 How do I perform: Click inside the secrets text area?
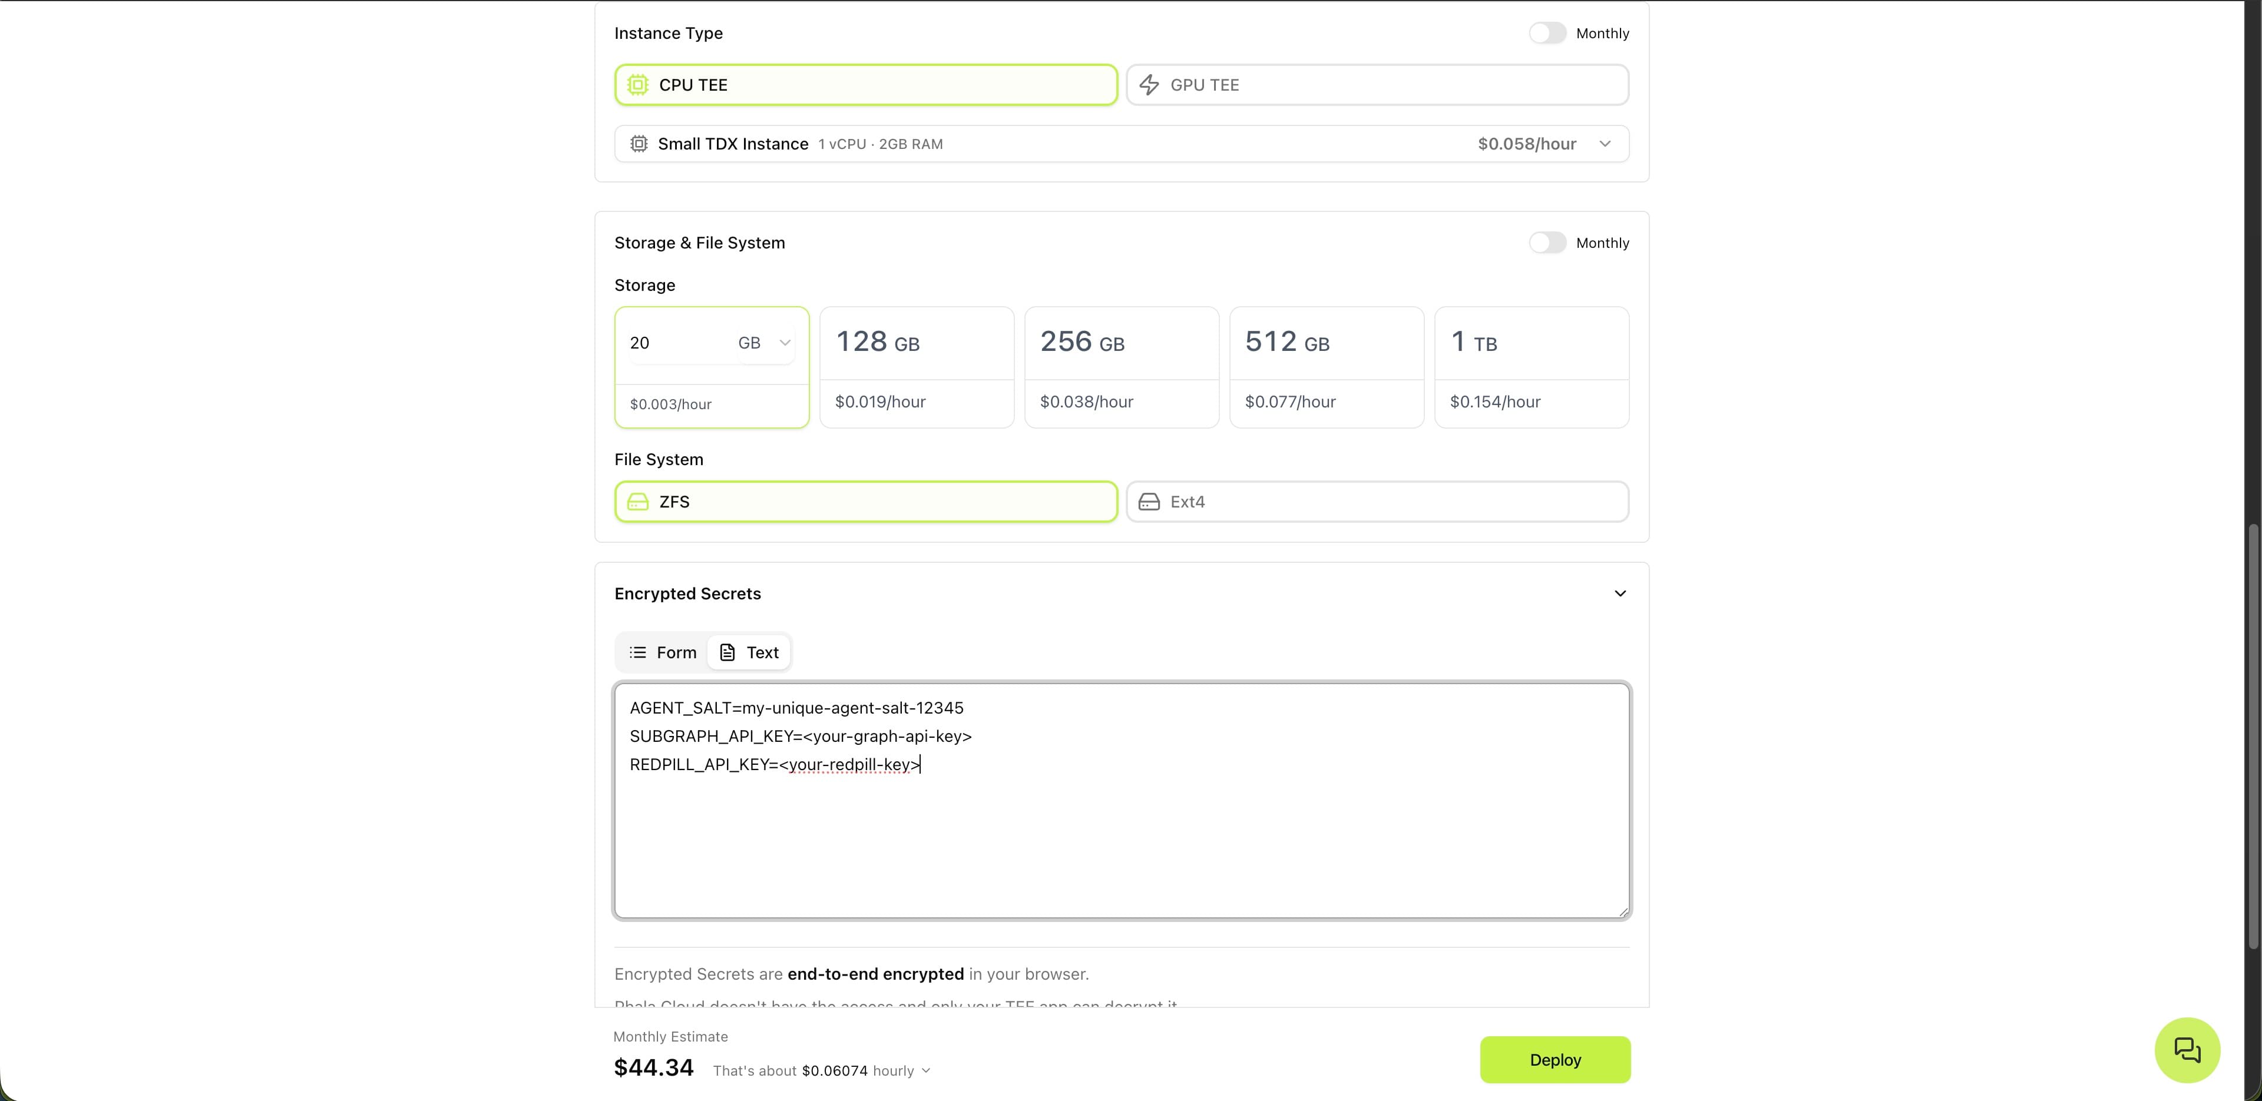(x=1122, y=834)
